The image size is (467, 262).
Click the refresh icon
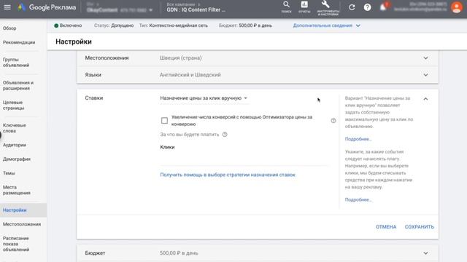(352, 7)
